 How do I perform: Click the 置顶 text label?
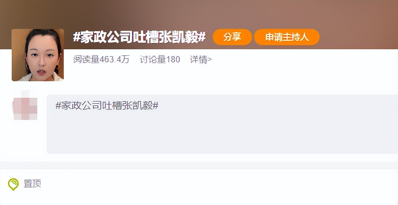32,184
